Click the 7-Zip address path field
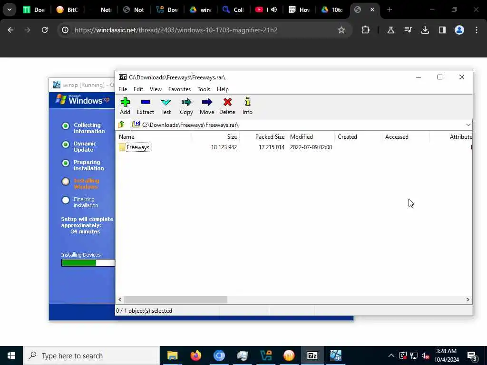This screenshot has width=487, height=365. pyautogui.click(x=301, y=125)
